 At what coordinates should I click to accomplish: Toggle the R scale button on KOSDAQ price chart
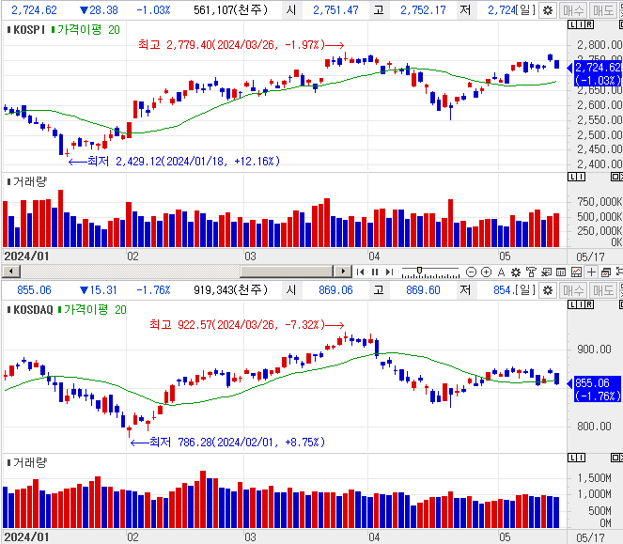point(589,304)
